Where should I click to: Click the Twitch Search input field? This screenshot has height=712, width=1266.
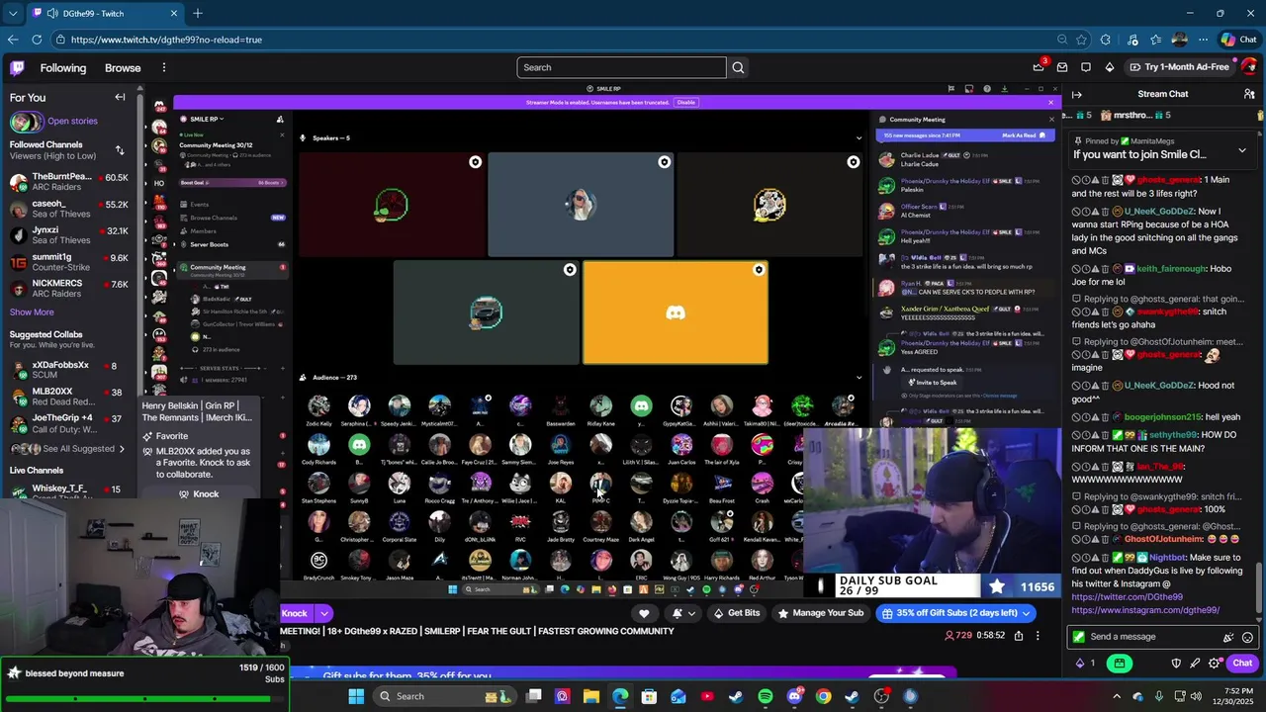pyautogui.click(x=621, y=67)
